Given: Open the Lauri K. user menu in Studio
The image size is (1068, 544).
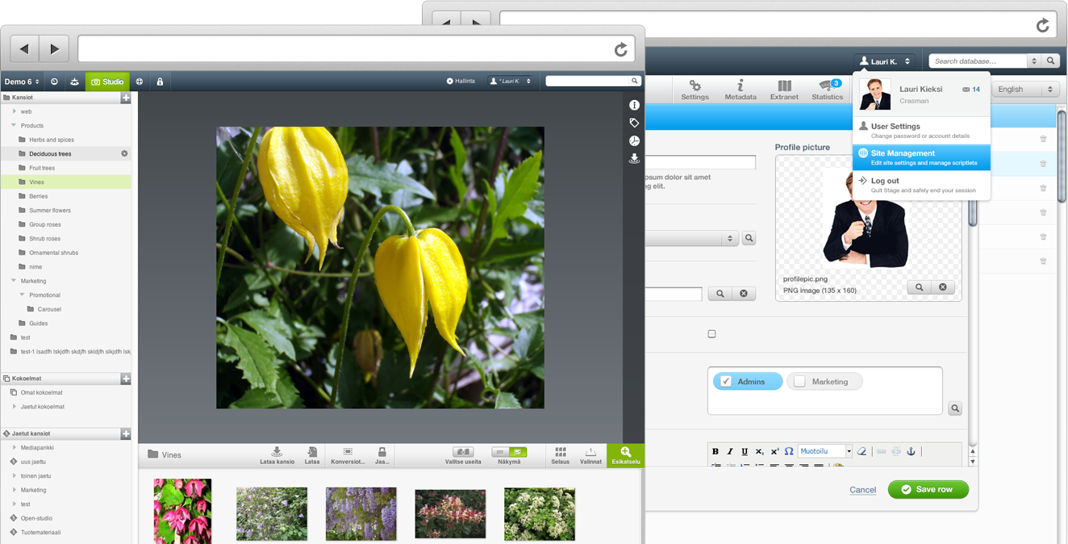Looking at the screenshot, I should pyautogui.click(x=511, y=81).
